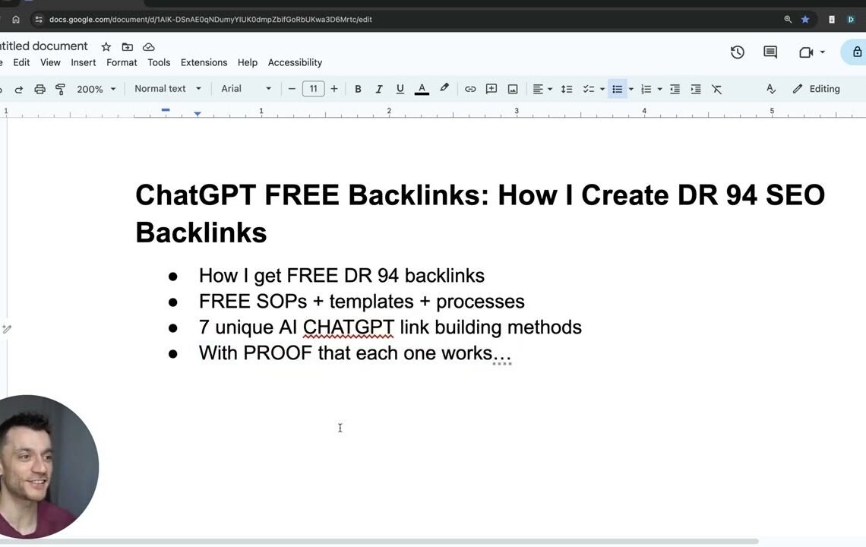The height and width of the screenshot is (547, 866).
Task: Increase the indent
Action: [696, 89]
